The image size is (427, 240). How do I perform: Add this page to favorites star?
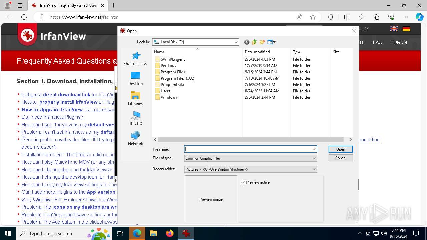313,17
